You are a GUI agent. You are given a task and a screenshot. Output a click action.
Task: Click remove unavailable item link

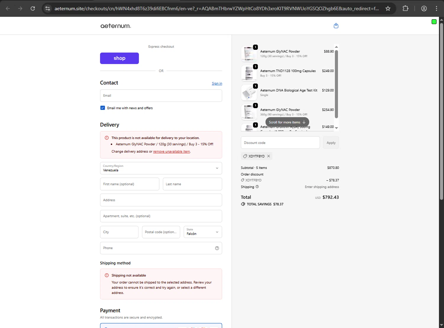(172, 151)
